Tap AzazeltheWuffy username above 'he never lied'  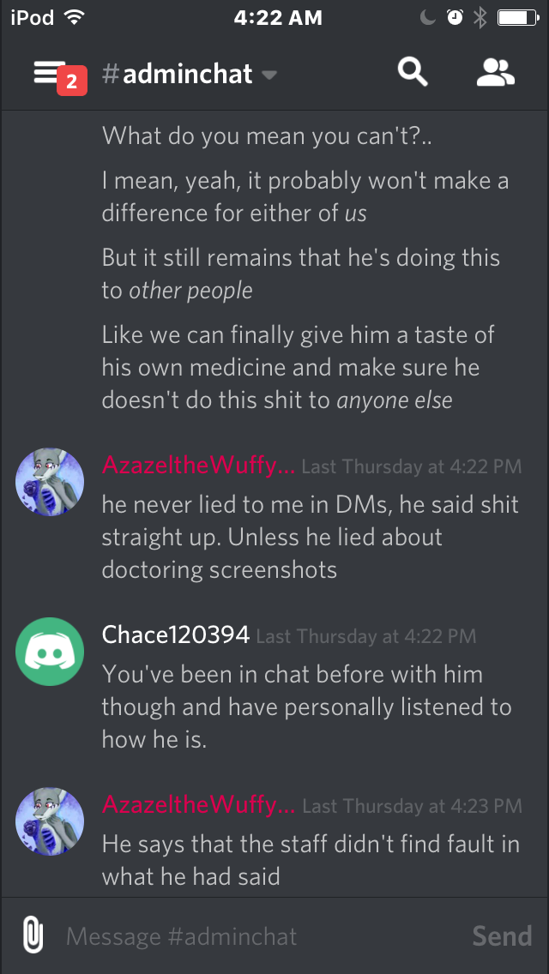198,465
